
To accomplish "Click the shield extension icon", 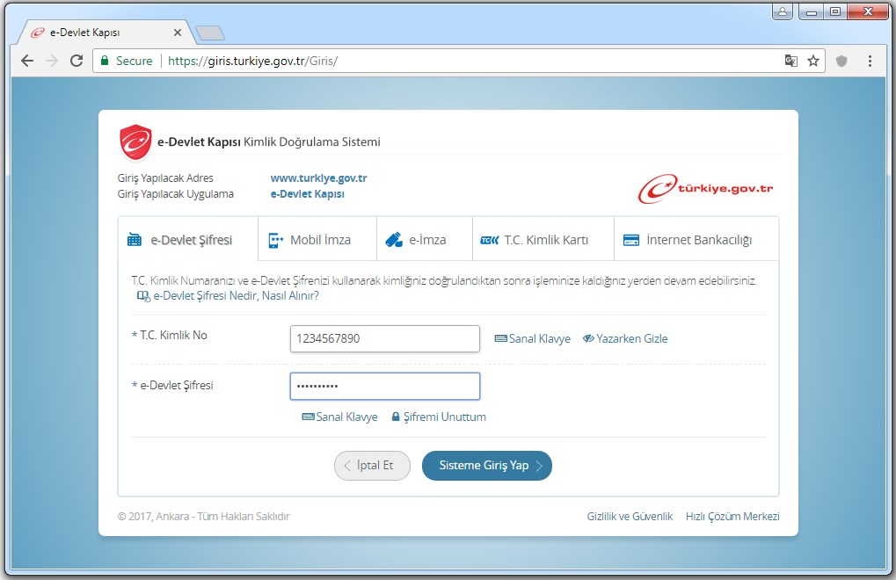I will (841, 61).
